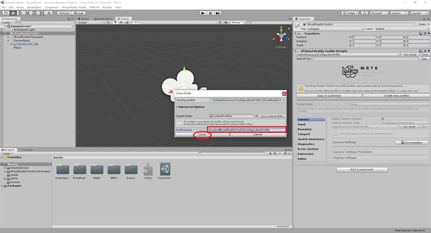Open the object picker next to Cloning profile

pyautogui.click(x=283, y=100)
